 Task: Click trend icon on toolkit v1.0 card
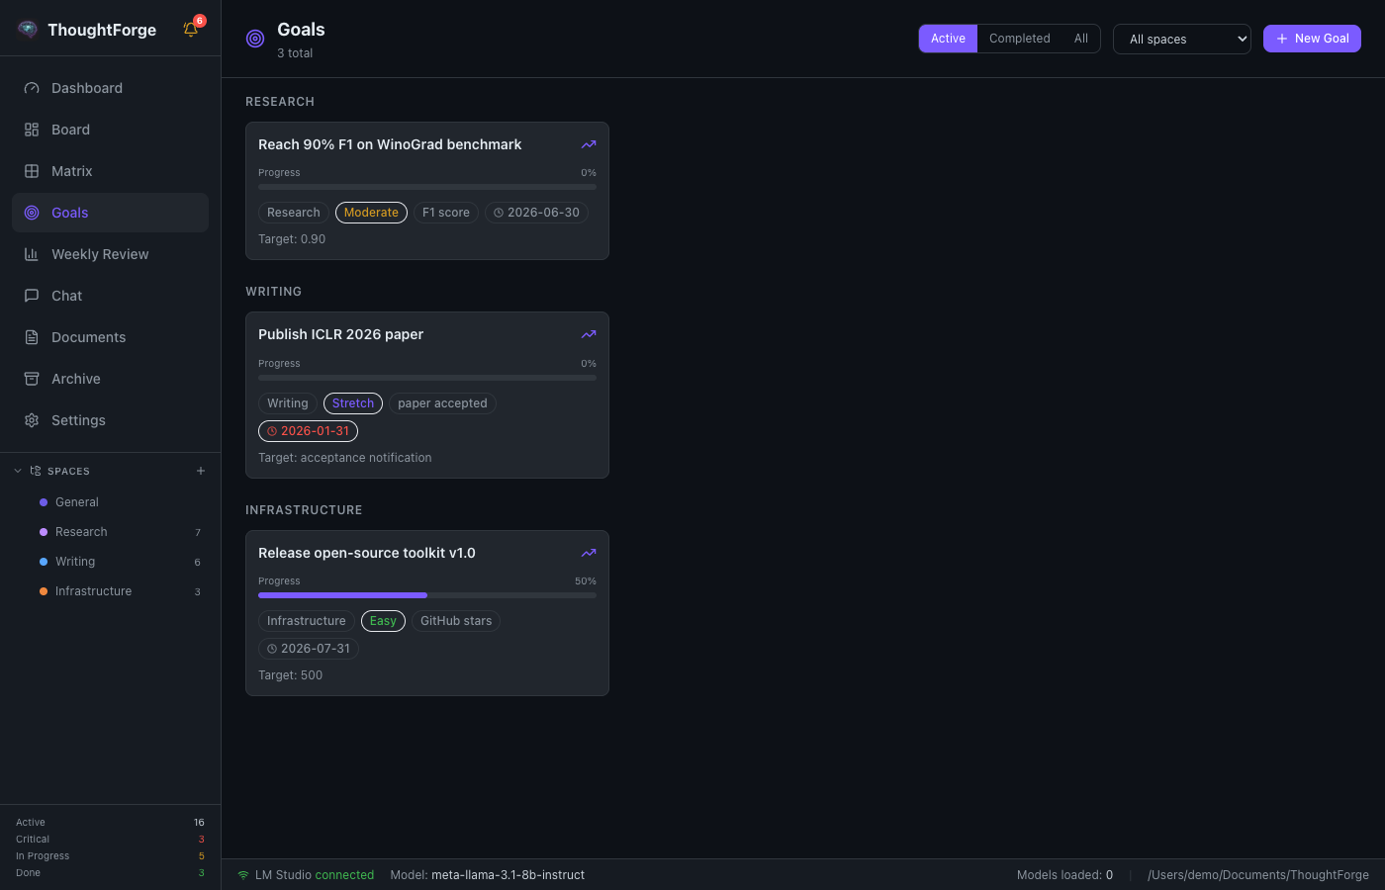[589, 553]
